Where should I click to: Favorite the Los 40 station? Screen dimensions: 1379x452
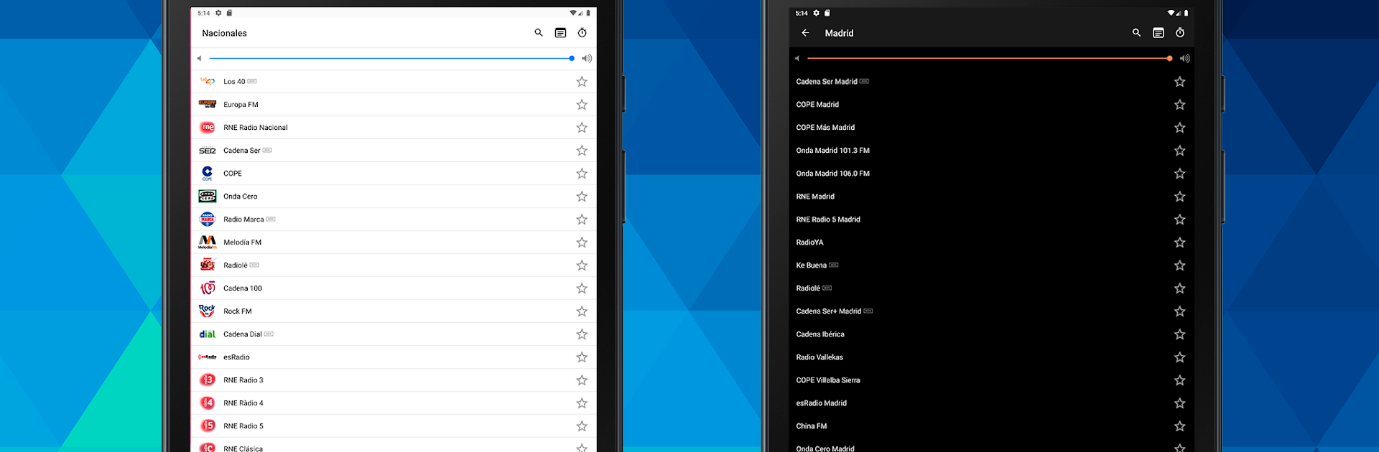click(x=582, y=82)
